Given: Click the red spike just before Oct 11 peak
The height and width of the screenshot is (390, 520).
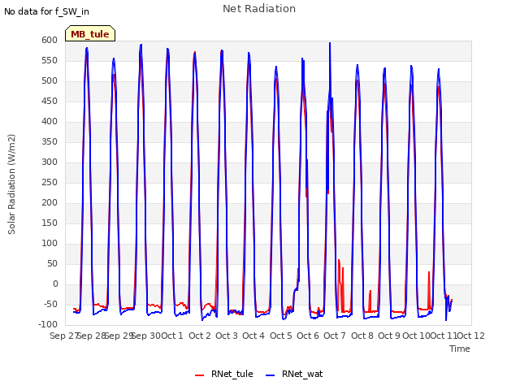Looking at the screenshot, I should coord(429,273).
